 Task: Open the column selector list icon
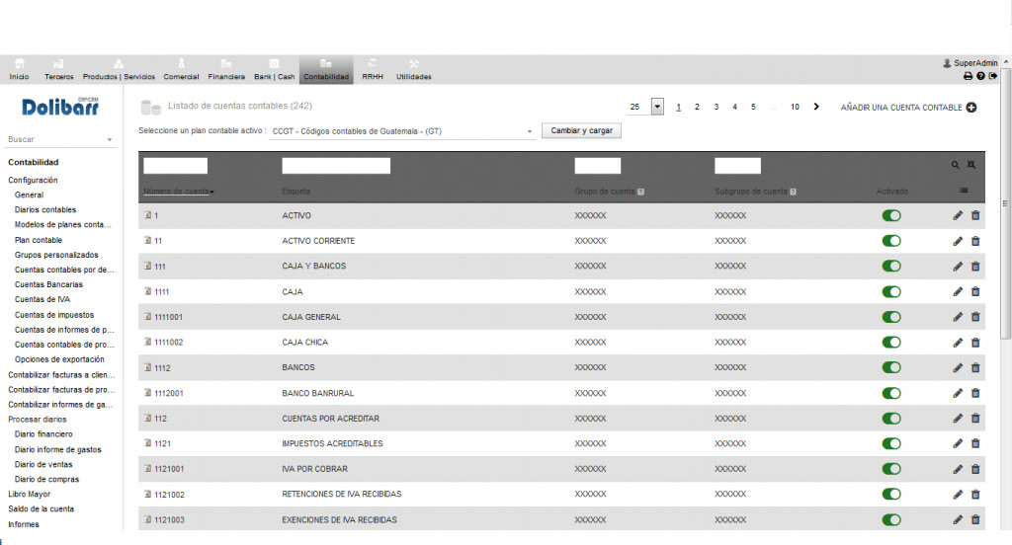[x=964, y=191]
